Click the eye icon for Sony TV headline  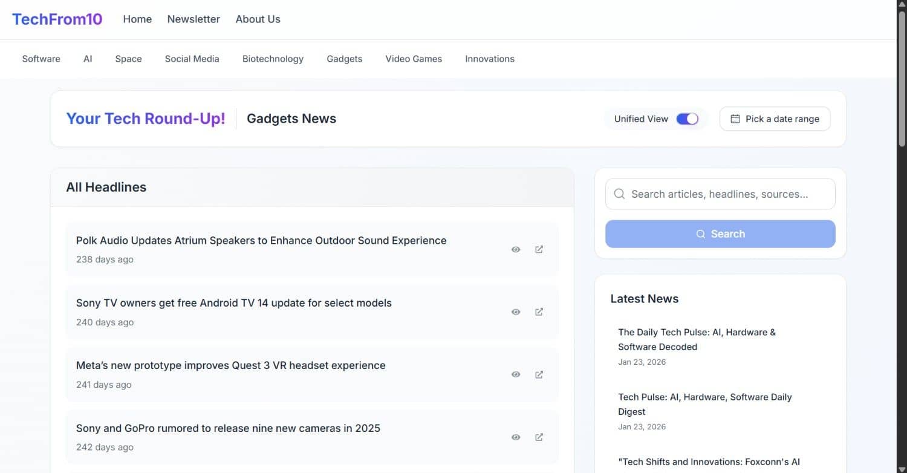click(516, 312)
